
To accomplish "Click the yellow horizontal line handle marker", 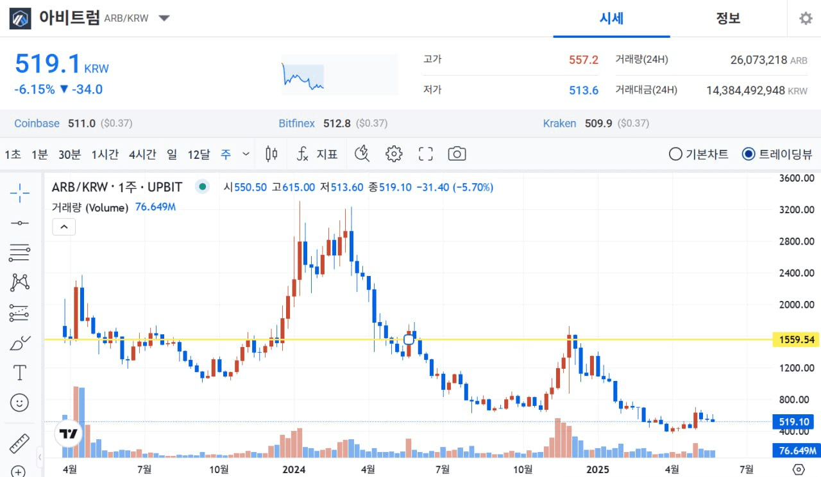I will point(409,339).
